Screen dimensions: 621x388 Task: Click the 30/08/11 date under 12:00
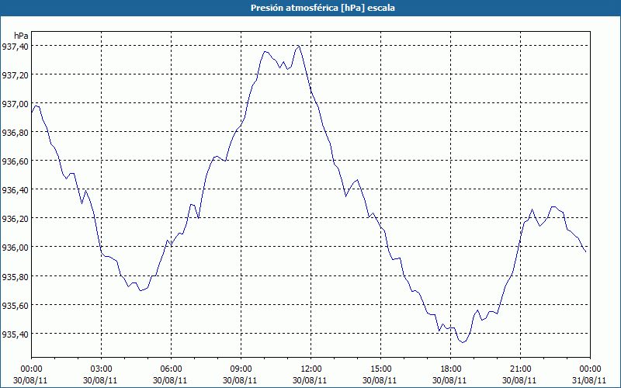(310, 380)
